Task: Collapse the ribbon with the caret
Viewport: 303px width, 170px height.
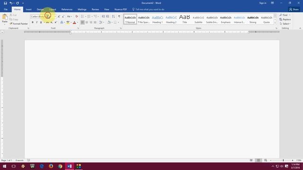Action: pos(300,28)
